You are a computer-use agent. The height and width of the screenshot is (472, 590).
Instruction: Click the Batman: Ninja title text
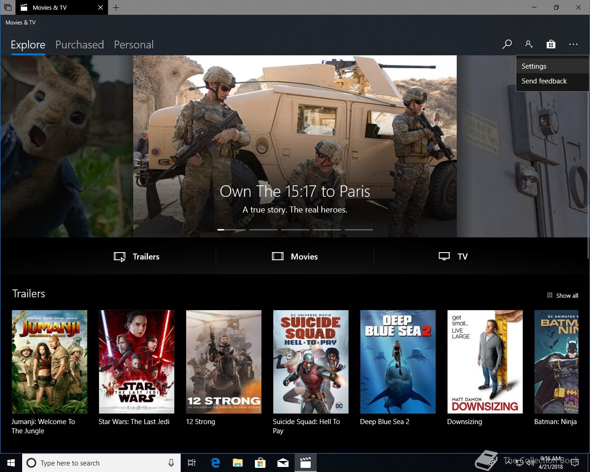click(555, 422)
